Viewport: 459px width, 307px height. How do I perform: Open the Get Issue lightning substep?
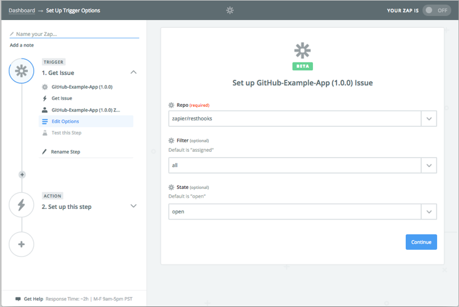click(62, 98)
